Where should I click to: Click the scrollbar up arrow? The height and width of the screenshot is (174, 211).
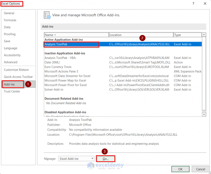(204, 35)
